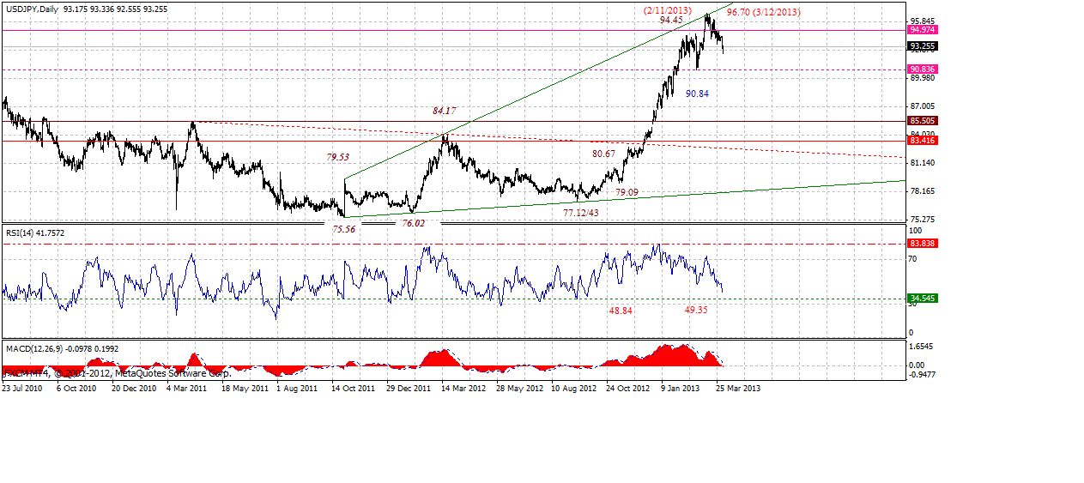Click the 1 Aug 2011 date label
Image resolution: width=1084 pixels, height=483 pixels.
[x=295, y=388]
